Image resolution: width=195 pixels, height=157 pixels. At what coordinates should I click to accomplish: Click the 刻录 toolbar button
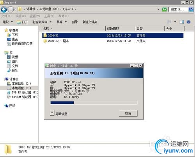tap(75, 22)
